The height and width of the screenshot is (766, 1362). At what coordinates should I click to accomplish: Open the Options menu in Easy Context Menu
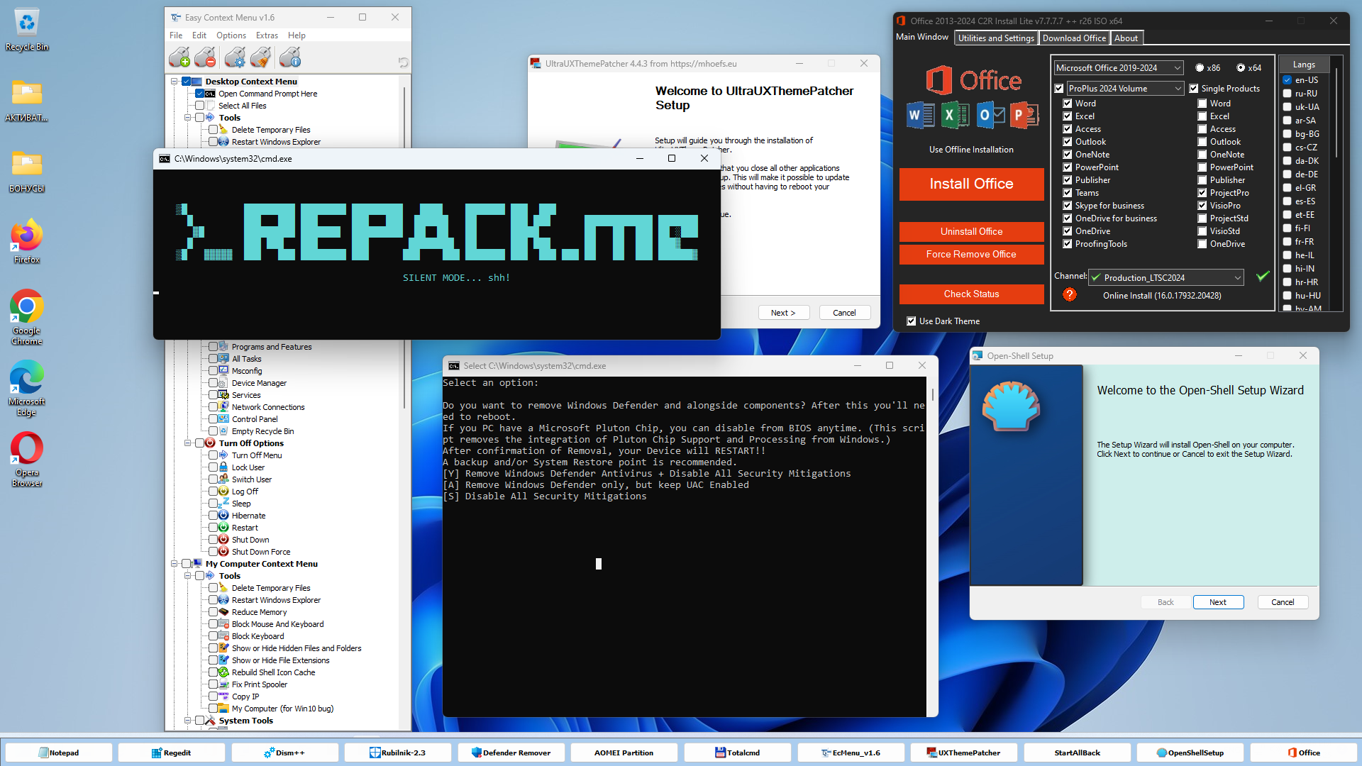pyautogui.click(x=231, y=35)
